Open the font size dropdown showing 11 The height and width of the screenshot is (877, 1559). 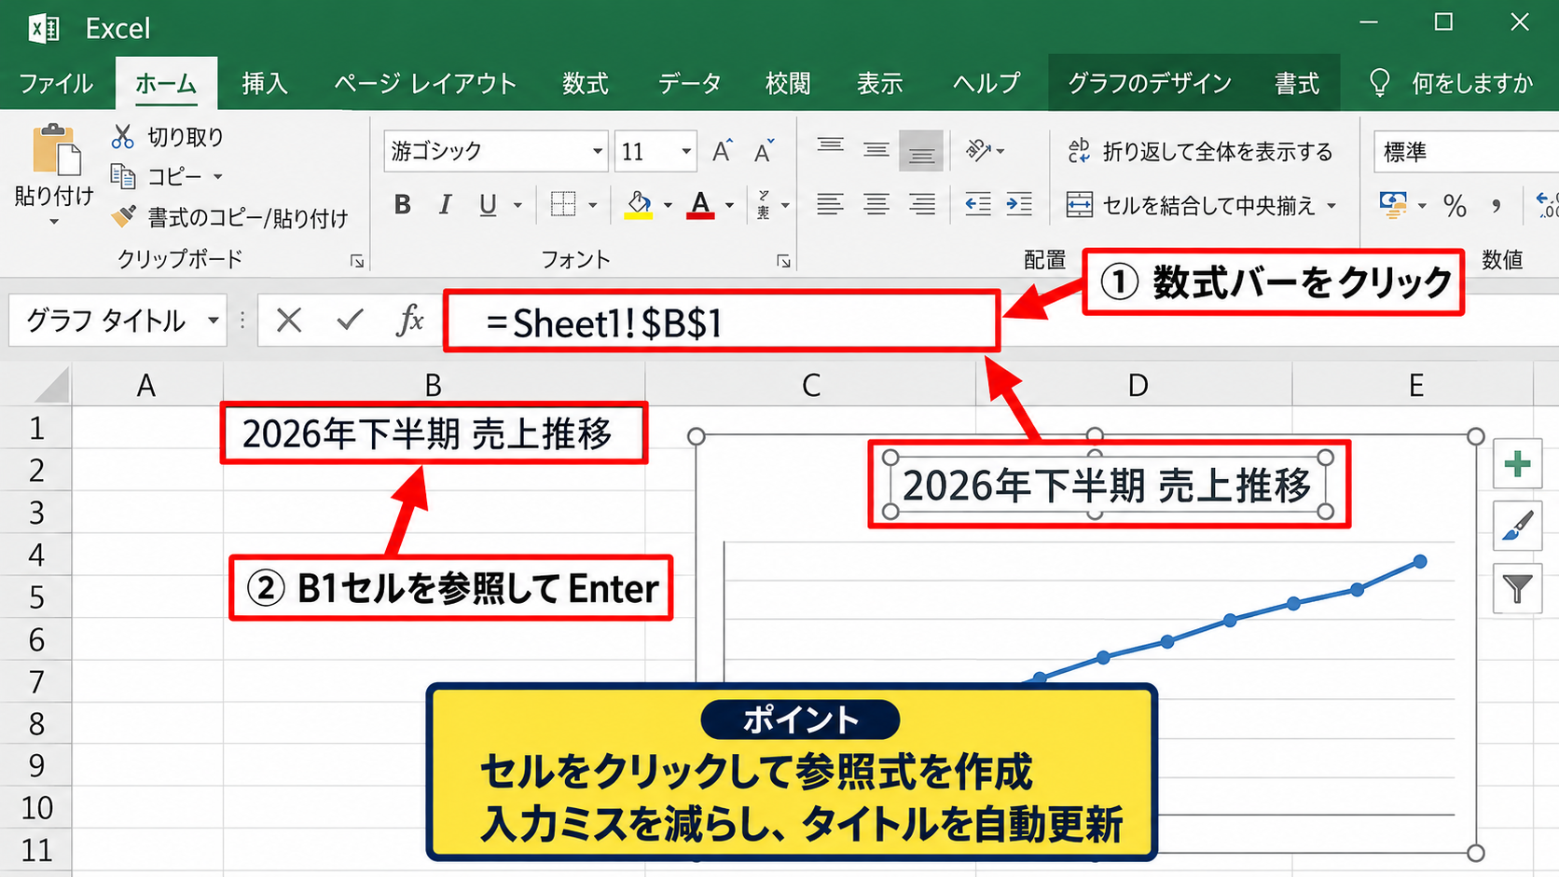pos(685,151)
